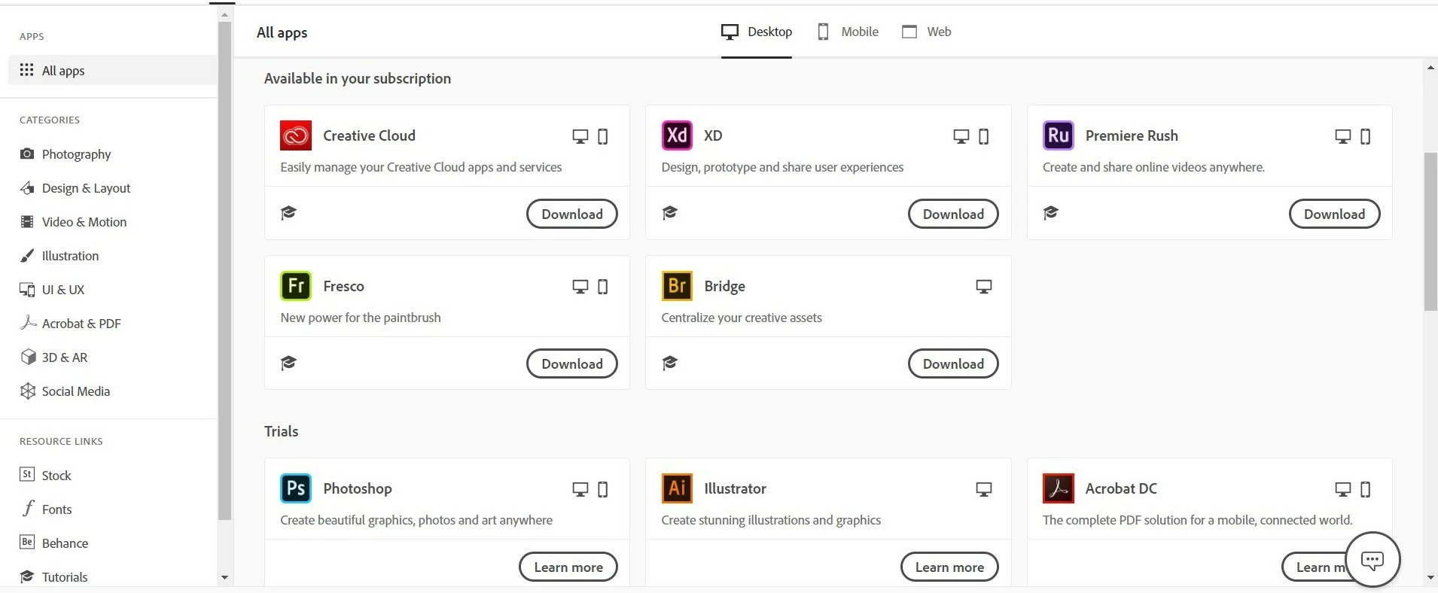Open the 3D & AR category
The height and width of the screenshot is (593, 1438).
(x=53, y=357)
